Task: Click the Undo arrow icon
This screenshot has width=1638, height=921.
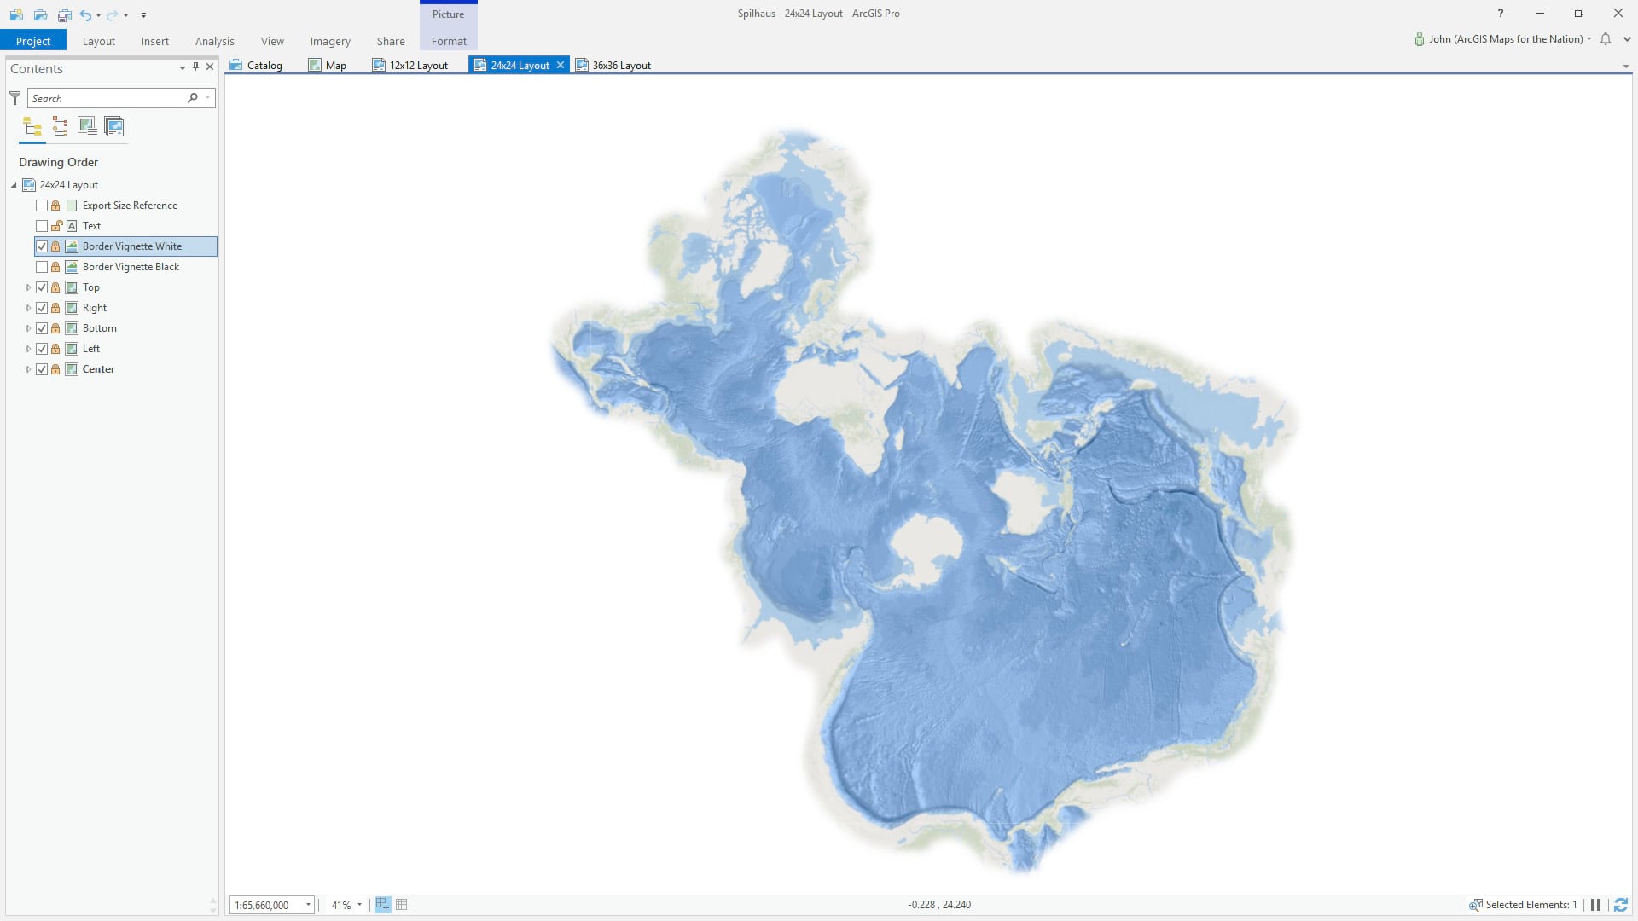Action: (x=85, y=14)
